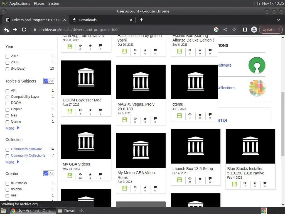This screenshot has width=285, height=214.
Task: Click the Google icon in address bar
Action: tap(216, 30)
